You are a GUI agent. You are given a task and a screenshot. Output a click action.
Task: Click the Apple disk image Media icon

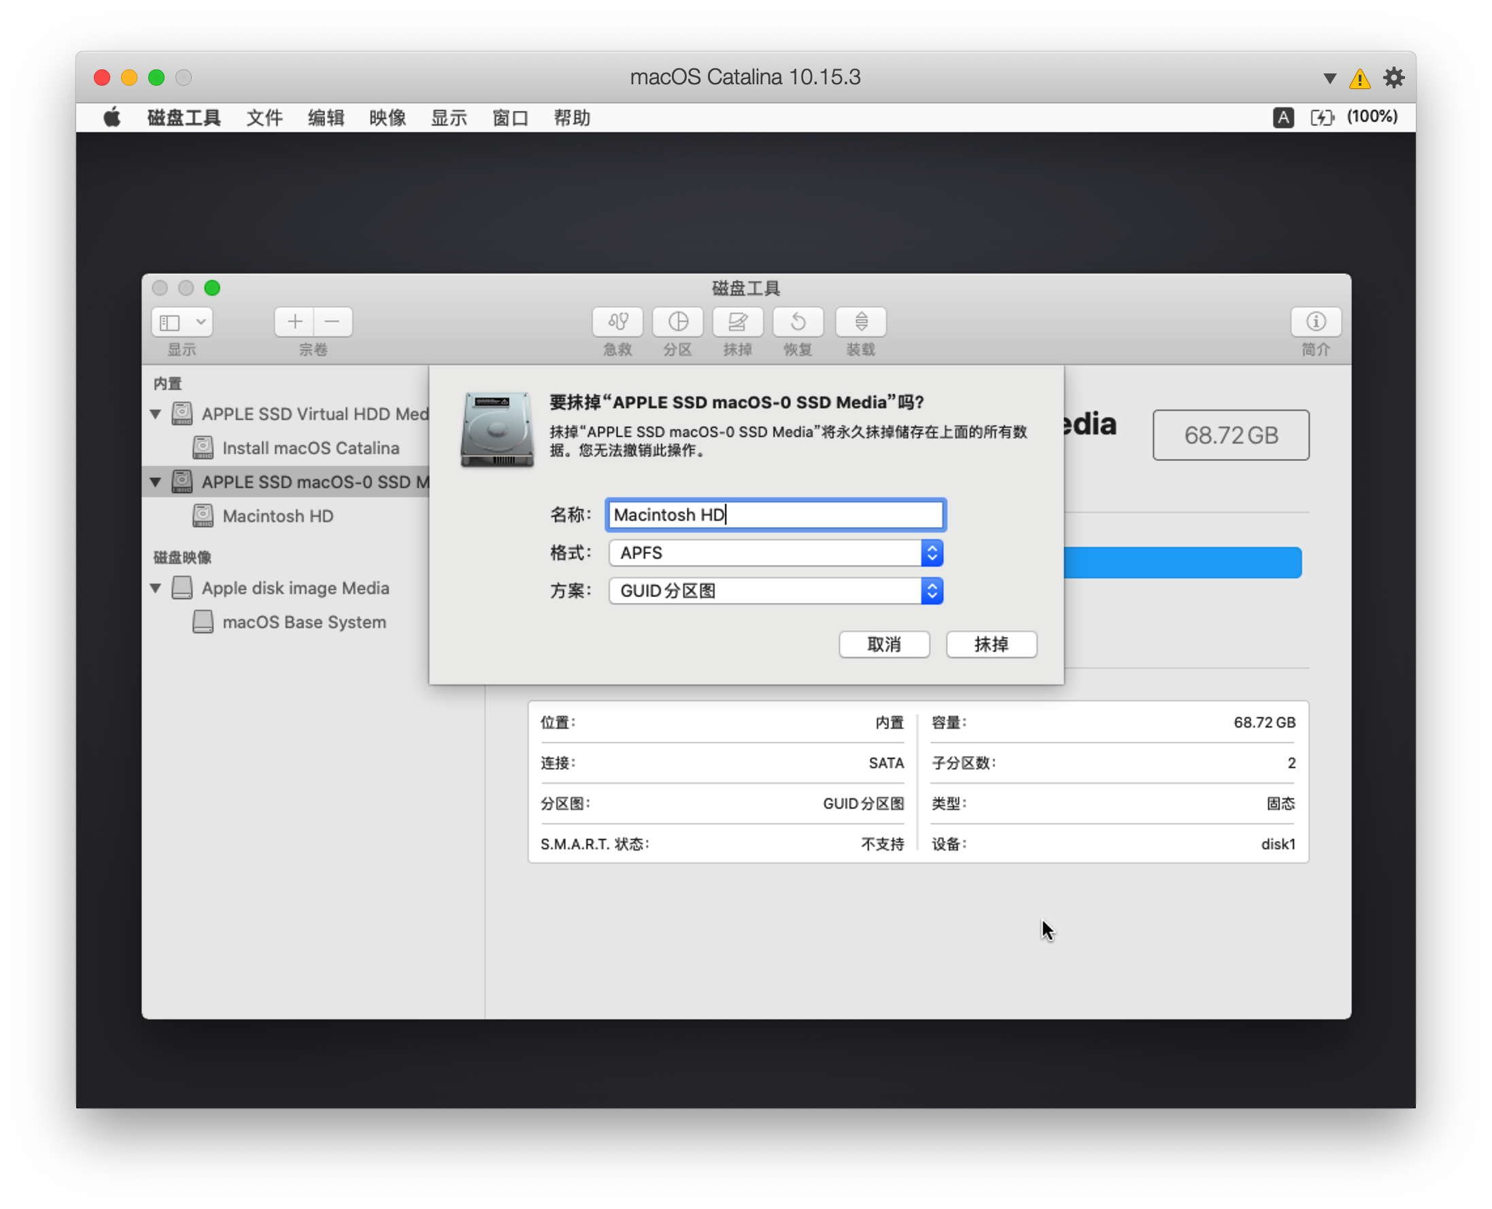(x=182, y=587)
